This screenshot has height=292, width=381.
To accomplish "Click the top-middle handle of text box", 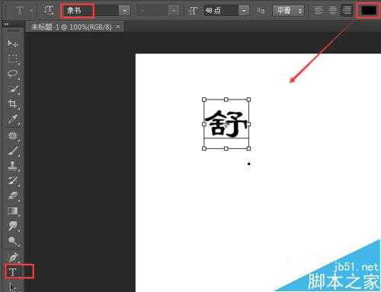I will click(226, 100).
